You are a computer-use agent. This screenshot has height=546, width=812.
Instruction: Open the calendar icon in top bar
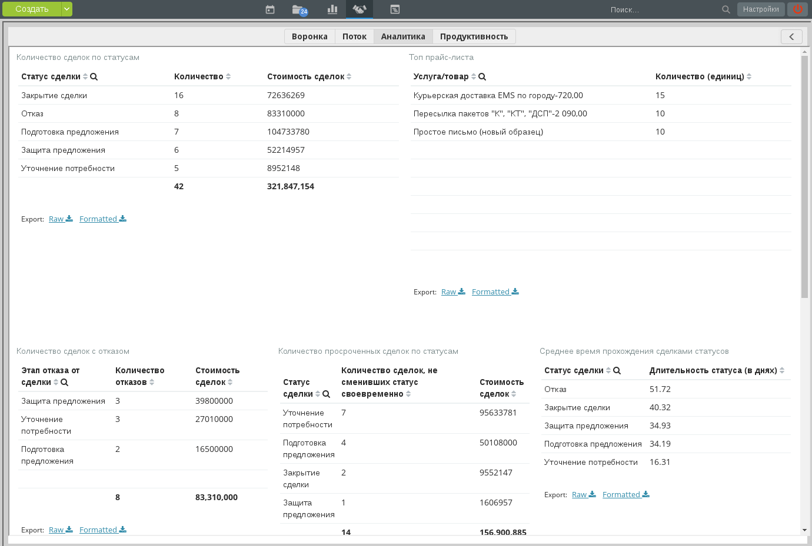click(270, 9)
